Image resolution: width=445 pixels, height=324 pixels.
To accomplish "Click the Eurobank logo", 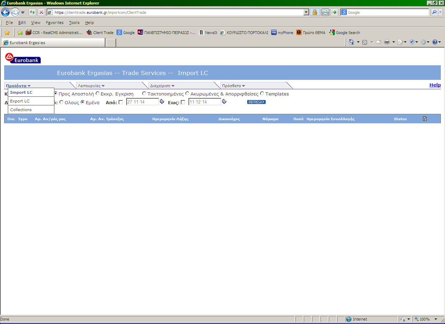I will click(23, 58).
